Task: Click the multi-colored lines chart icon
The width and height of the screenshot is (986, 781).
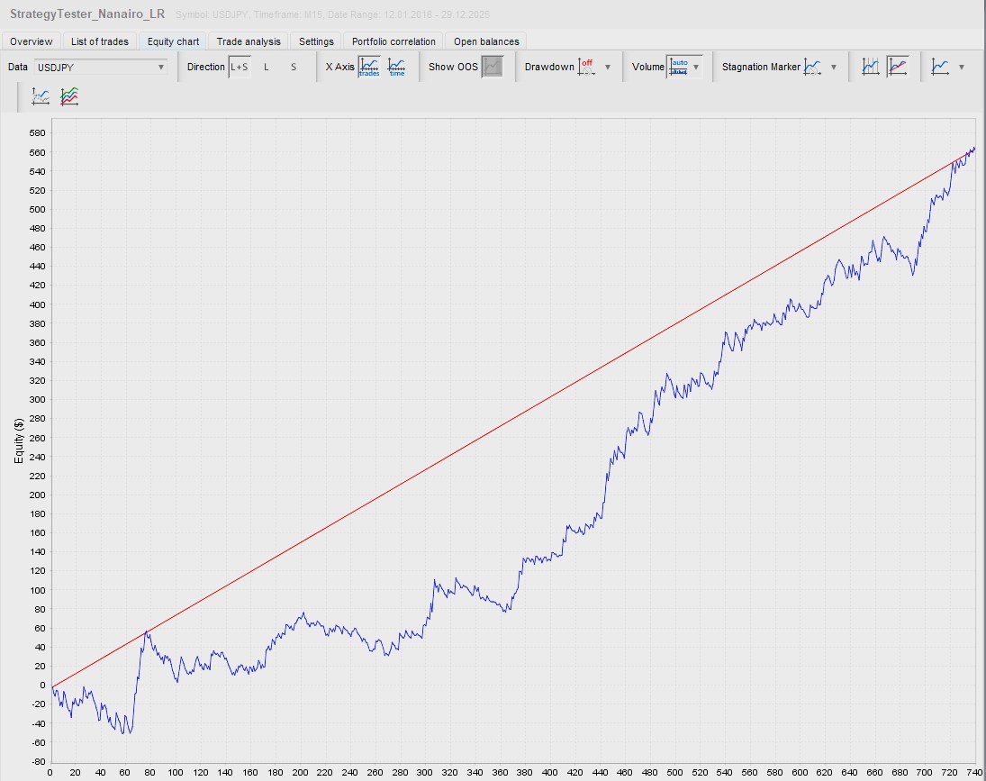Action: click(69, 96)
